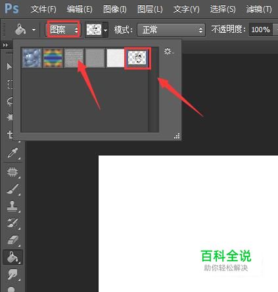Select the Spot Healing Brush tool
Image resolution: width=278 pixels, height=292 pixels.
click(12, 172)
